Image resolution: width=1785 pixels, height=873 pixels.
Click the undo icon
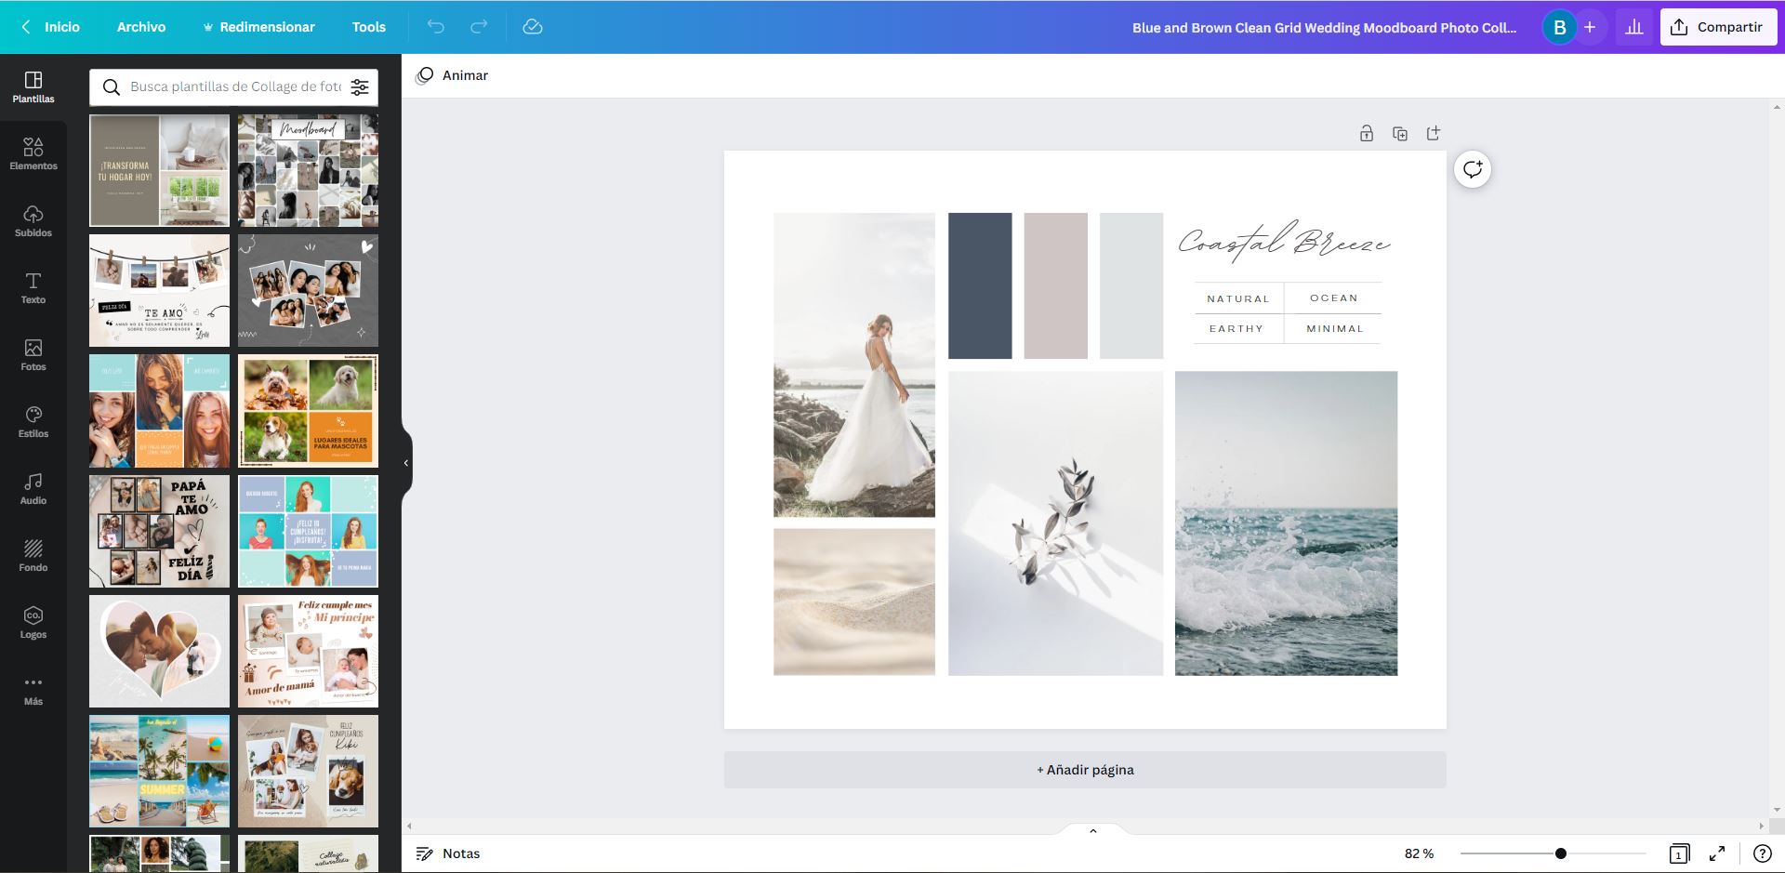434,27
